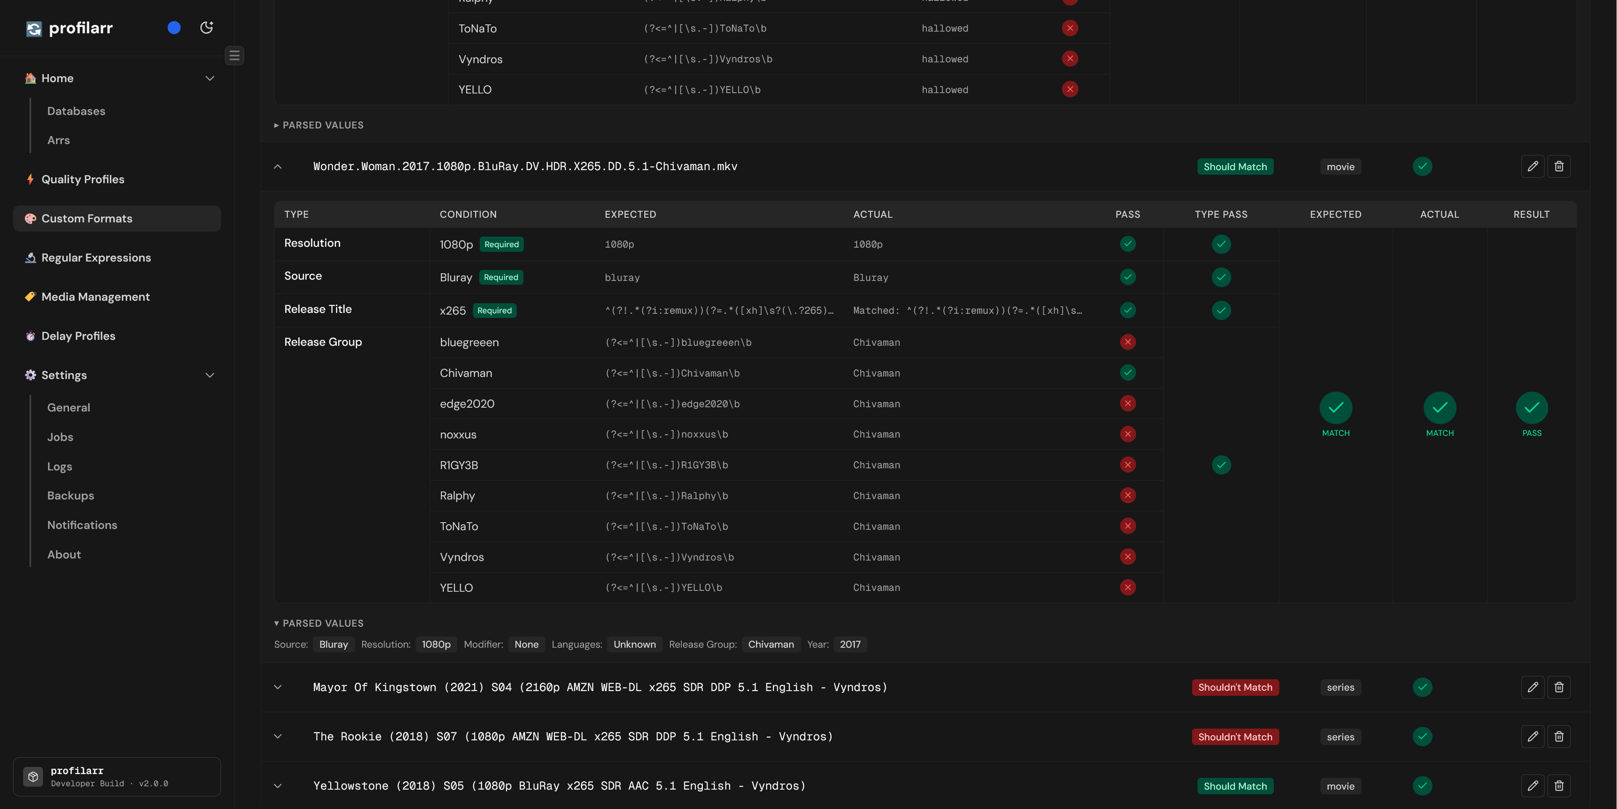Delete the Yellowstone test case
This screenshot has width=1617, height=809.
click(x=1559, y=786)
